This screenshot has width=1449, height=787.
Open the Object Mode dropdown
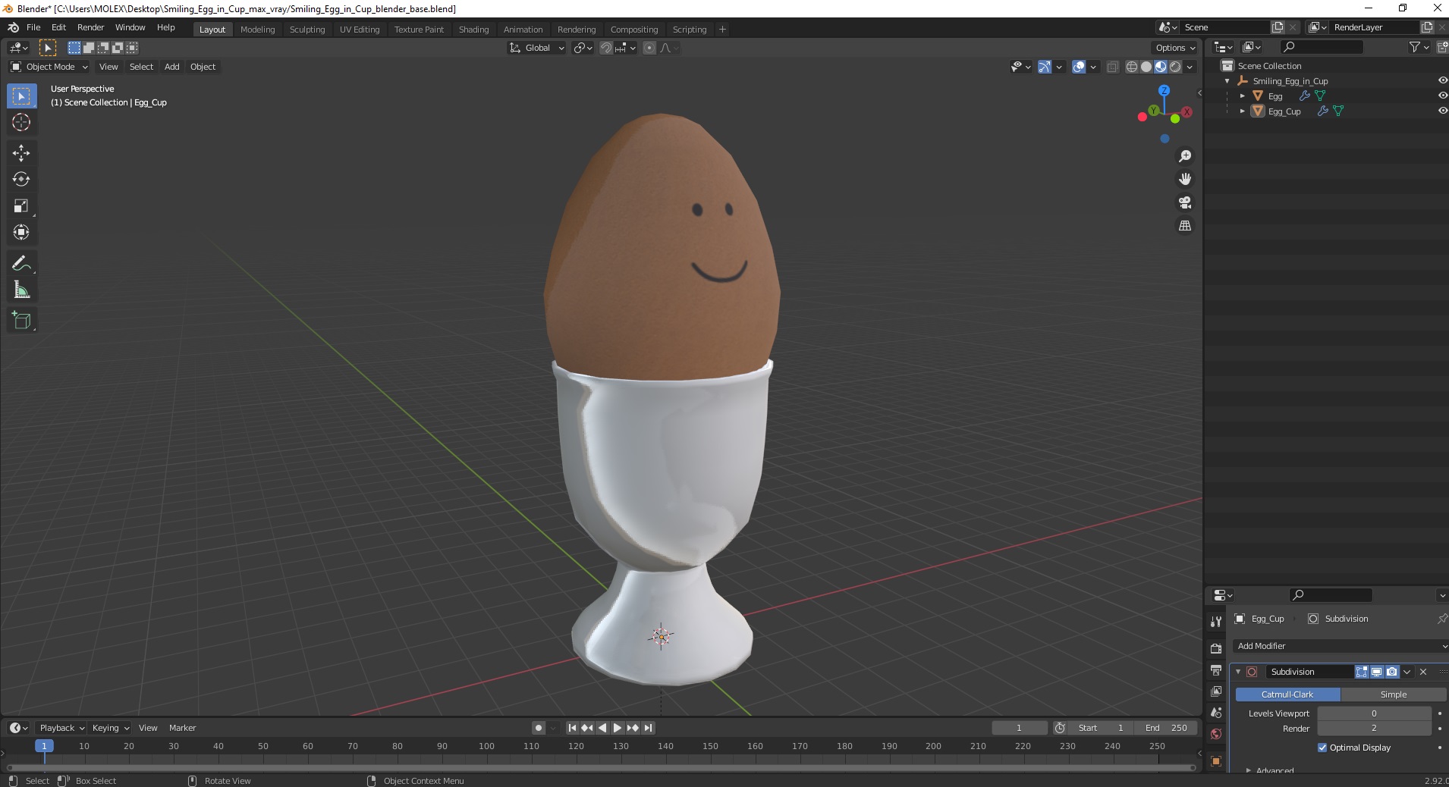[49, 67]
